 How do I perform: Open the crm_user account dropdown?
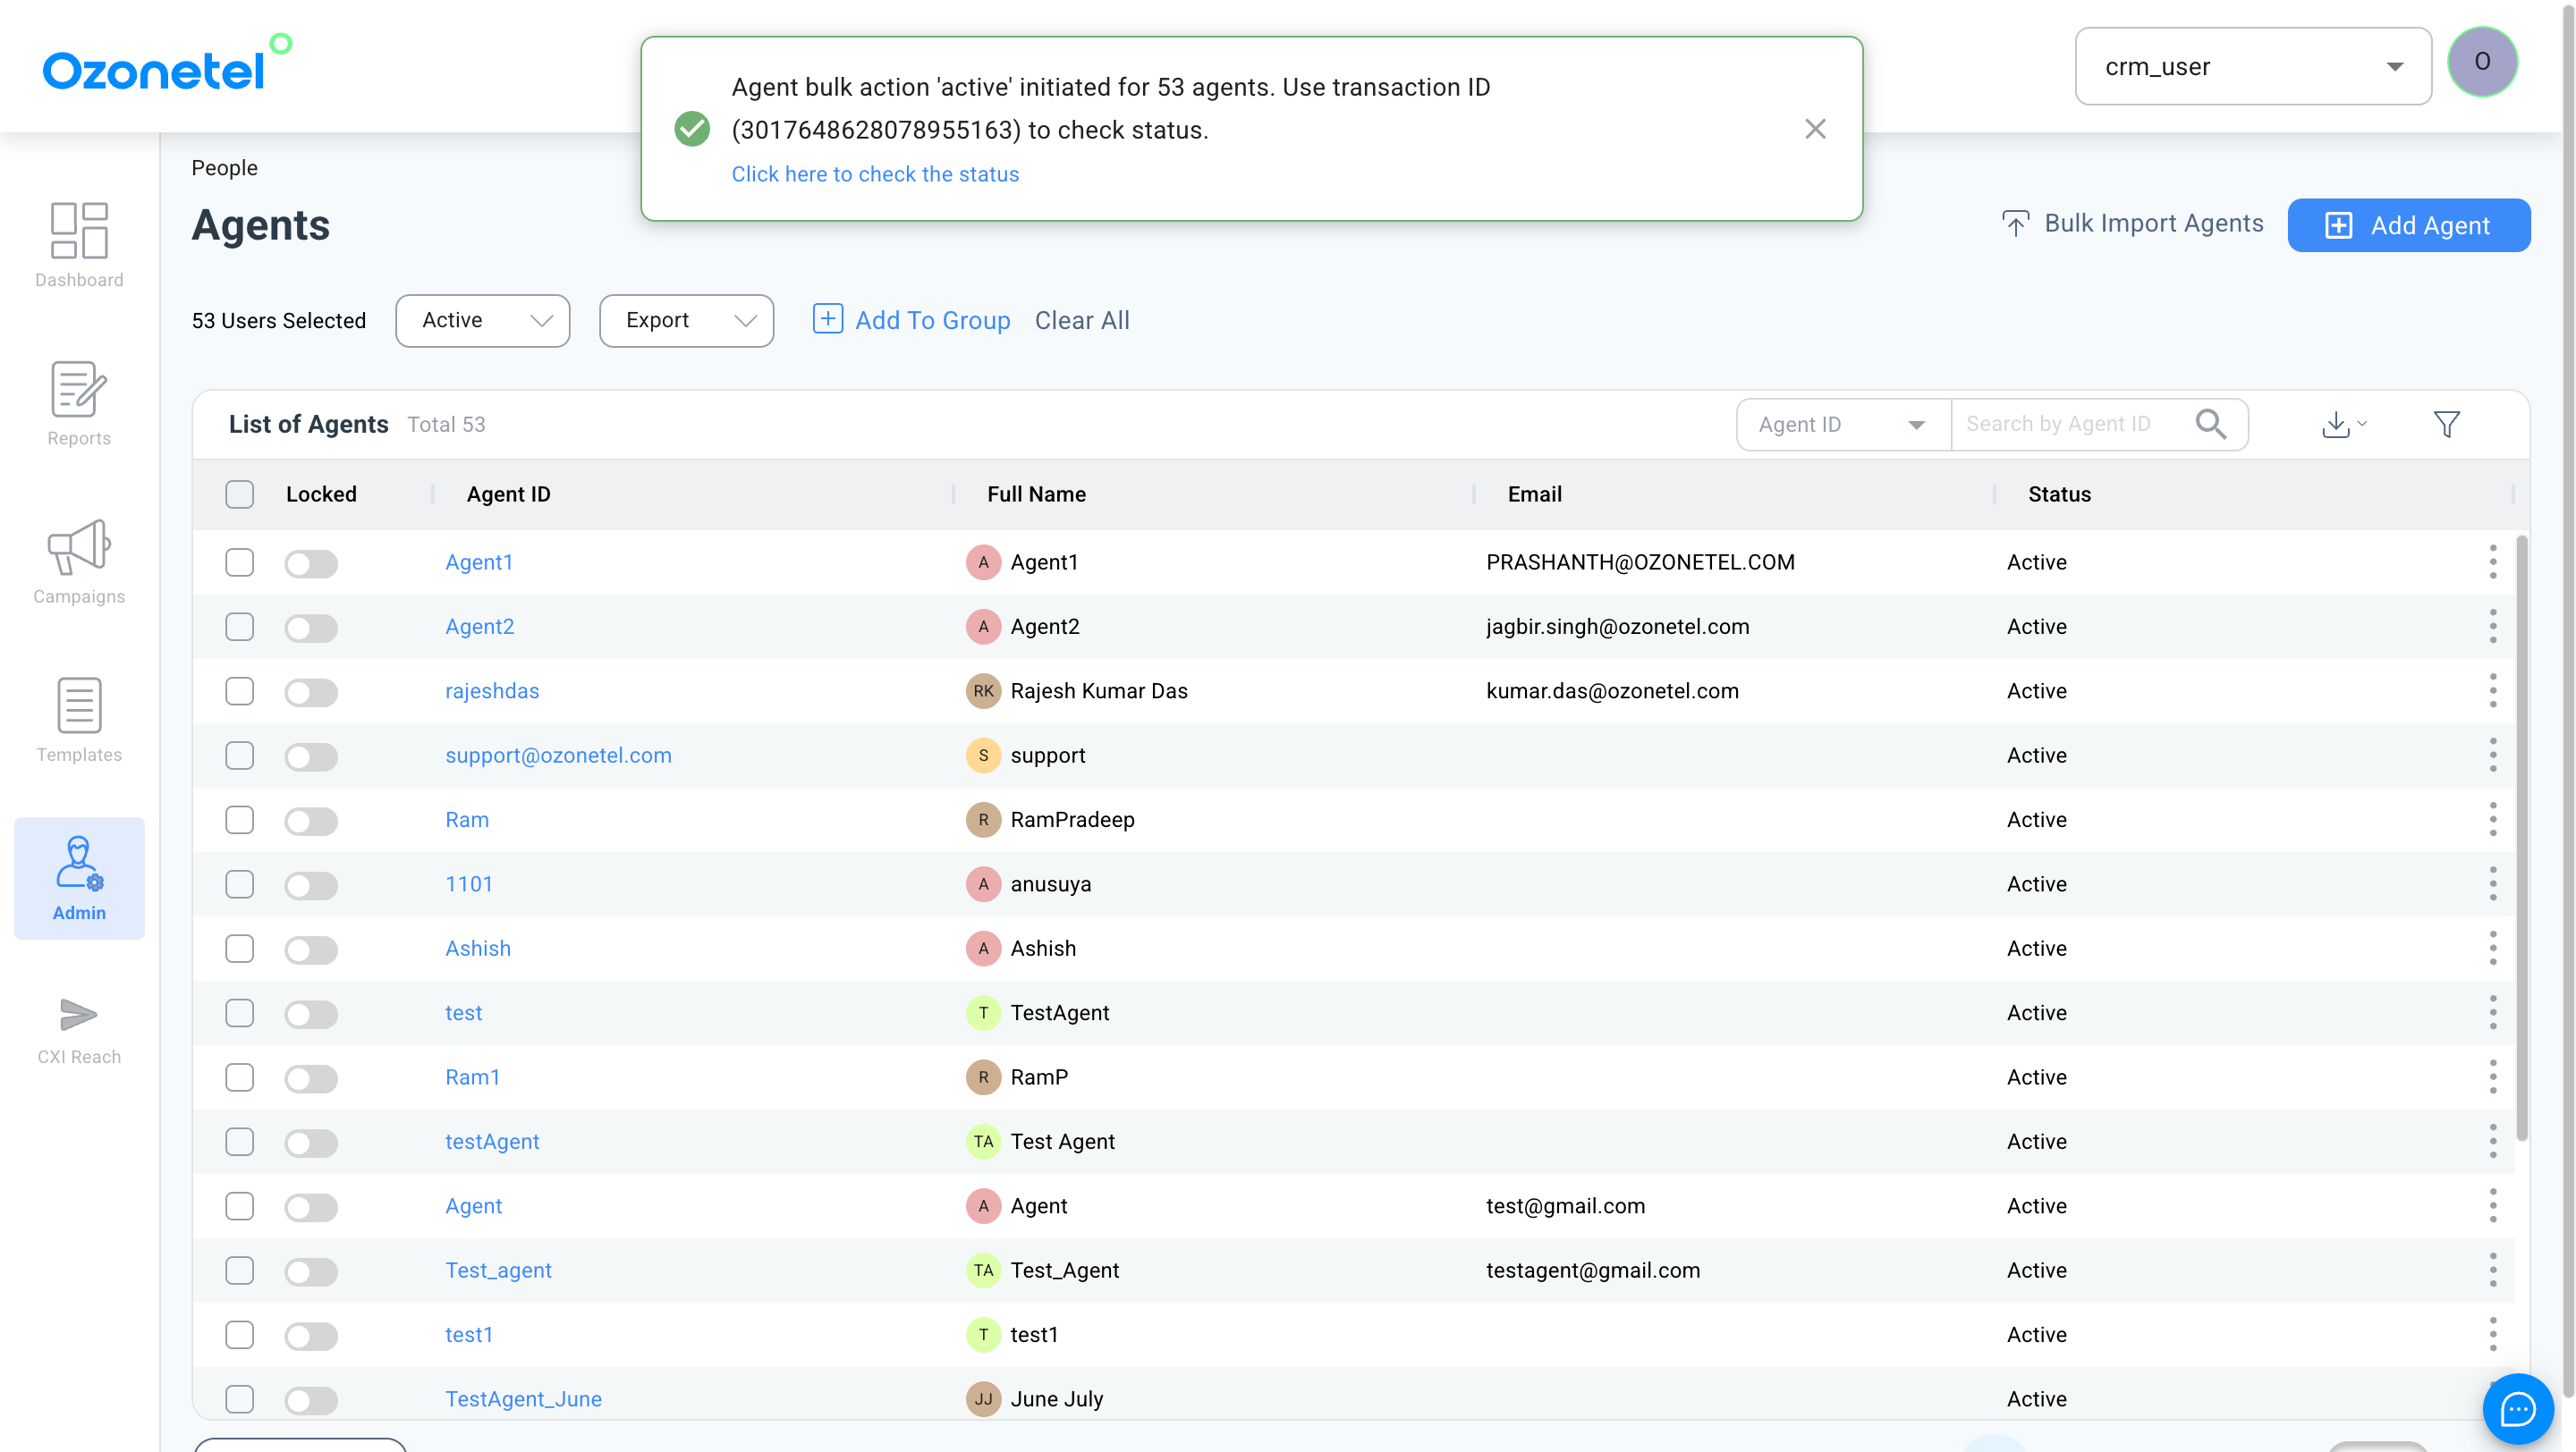[2252, 67]
